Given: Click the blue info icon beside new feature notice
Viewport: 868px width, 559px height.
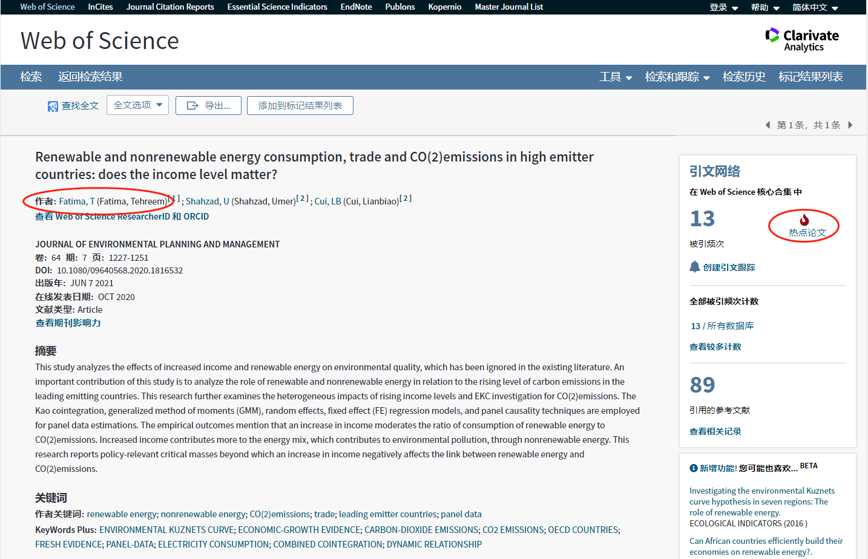Looking at the screenshot, I should point(693,468).
